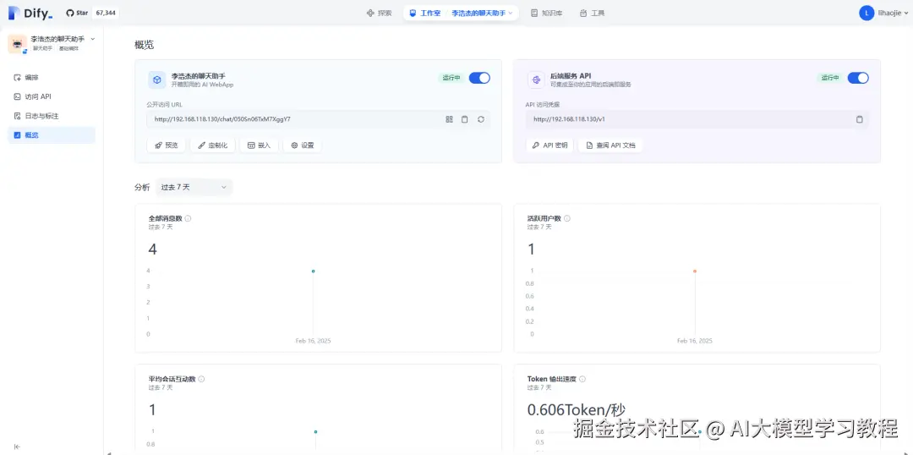Screen dimensions: 913x455
Task: Open the API 密钥 button
Action: (x=549, y=145)
